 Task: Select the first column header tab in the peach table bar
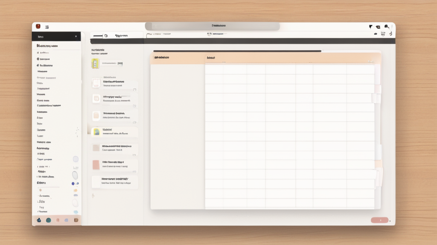pos(162,57)
